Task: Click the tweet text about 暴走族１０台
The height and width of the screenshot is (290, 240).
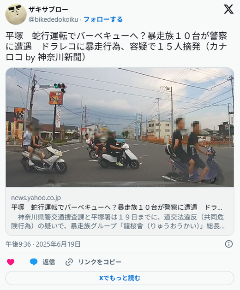Action: (116, 47)
